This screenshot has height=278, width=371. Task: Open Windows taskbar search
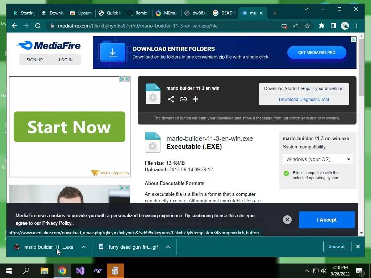tap(26, 271)
